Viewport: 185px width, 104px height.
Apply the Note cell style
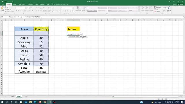pyautogui.click(x=133, y=11)
